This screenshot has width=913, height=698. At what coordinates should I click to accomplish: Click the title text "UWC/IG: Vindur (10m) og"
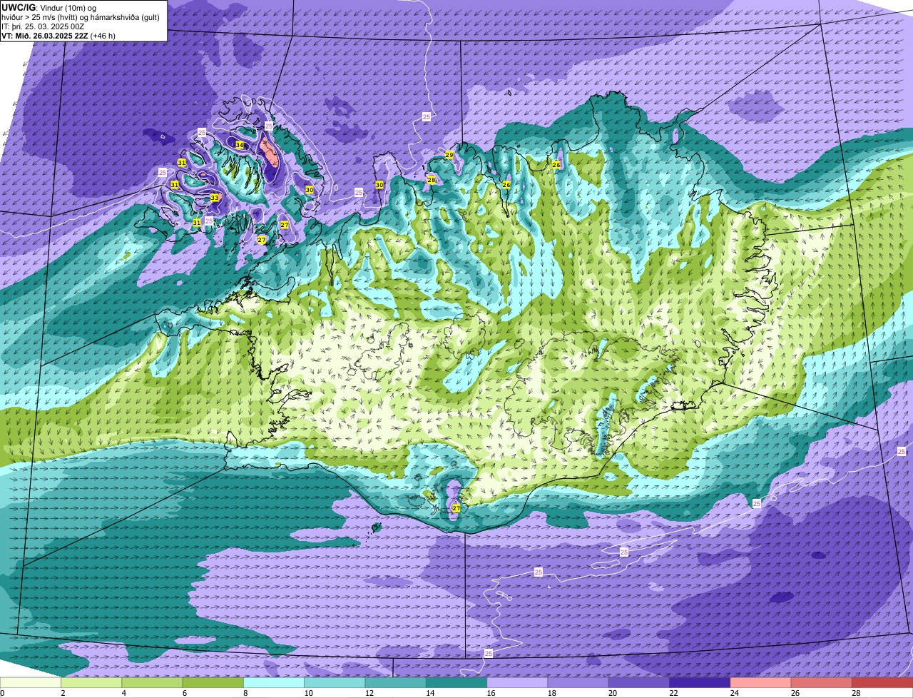click(x=49, y=7)
